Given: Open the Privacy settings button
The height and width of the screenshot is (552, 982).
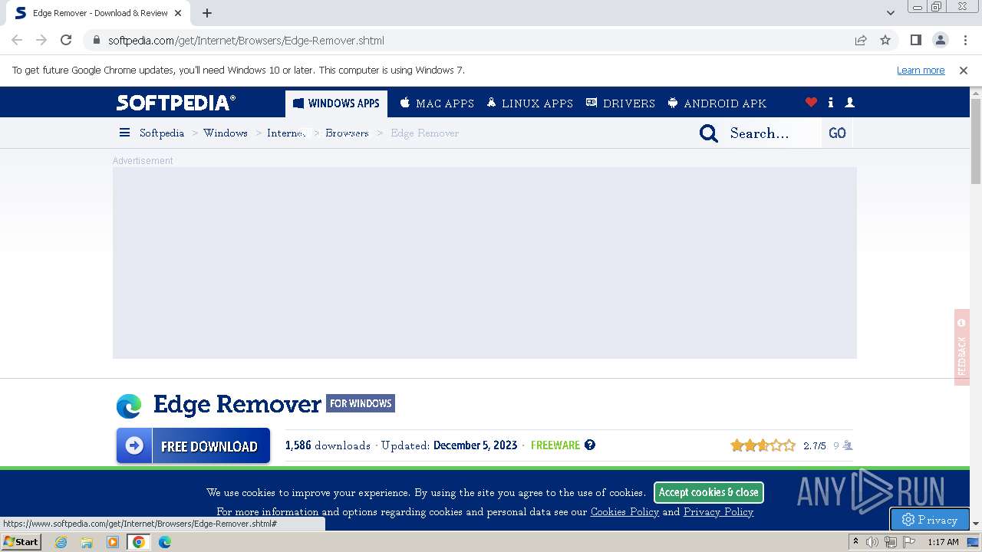Looking at the screenshot, I should pos(930,520).
